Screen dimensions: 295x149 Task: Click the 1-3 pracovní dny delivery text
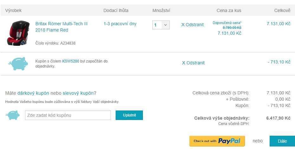point(120,24)
